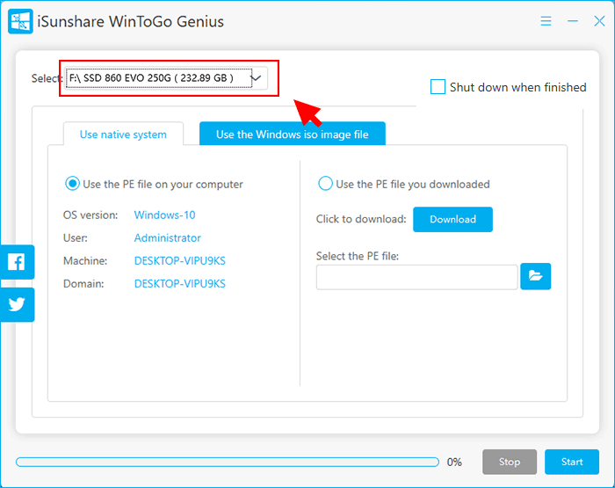
Task: Switch to Use native system tab
Action: [x=123, y=135]
